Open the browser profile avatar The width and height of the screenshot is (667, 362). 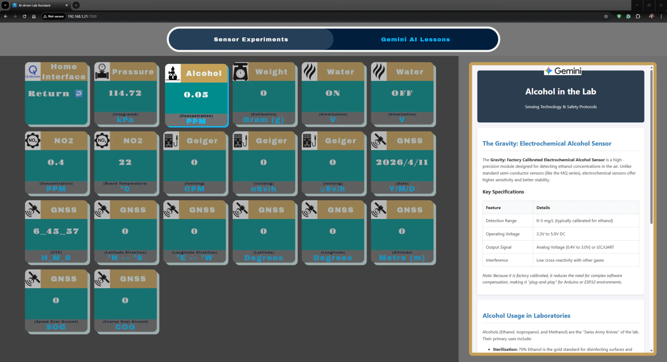652,17
